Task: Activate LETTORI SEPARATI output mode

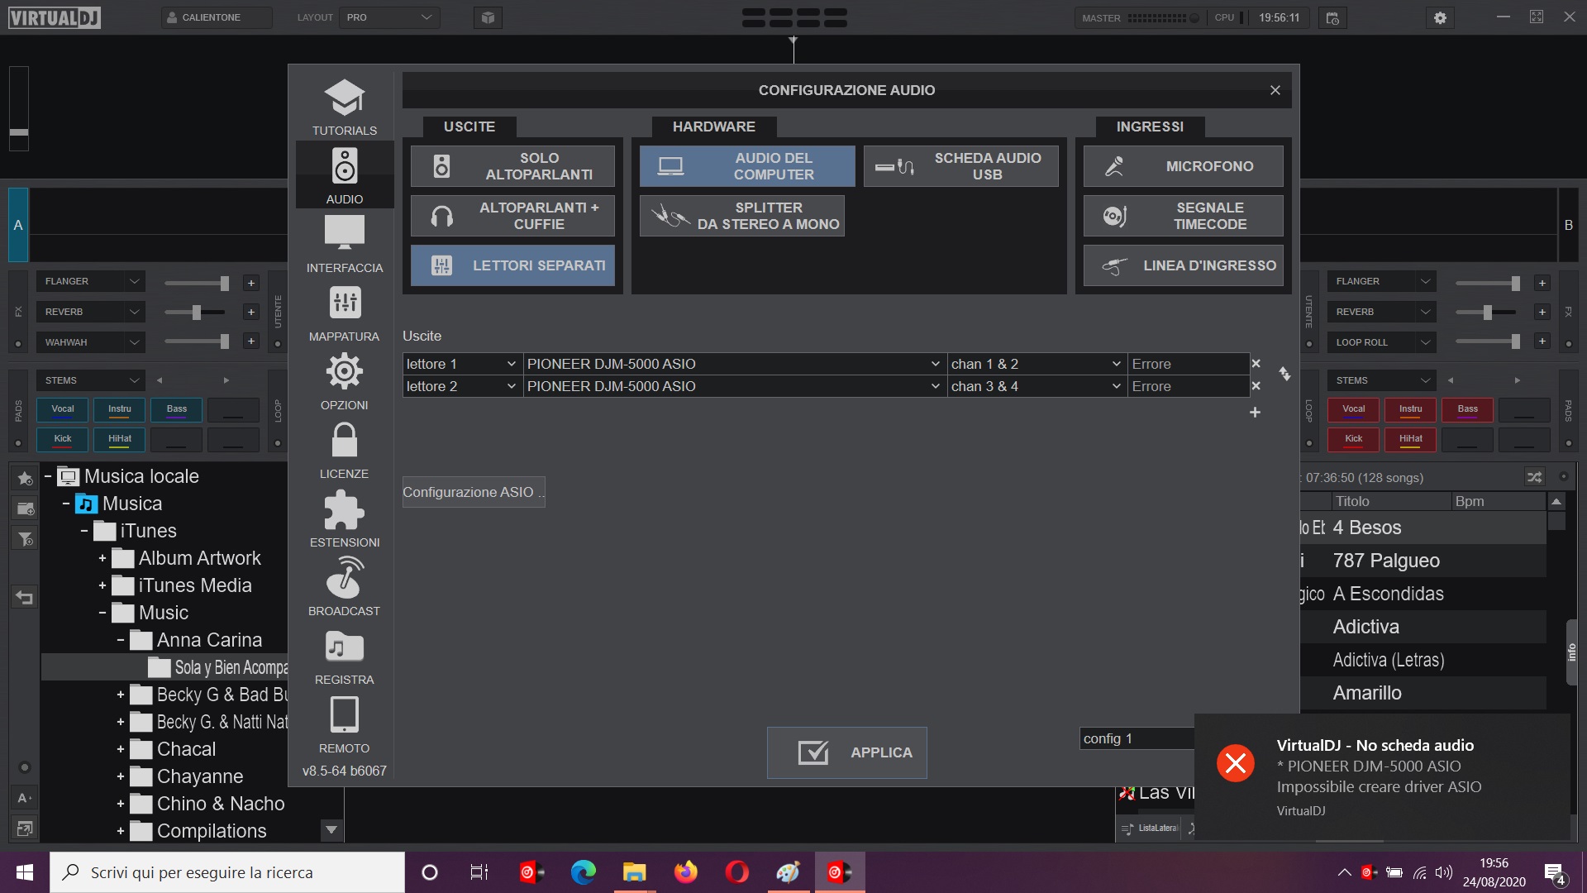Action: pos(512,265)
